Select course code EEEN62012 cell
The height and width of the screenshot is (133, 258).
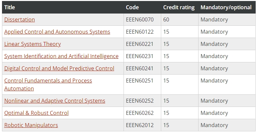click(142, 125)
